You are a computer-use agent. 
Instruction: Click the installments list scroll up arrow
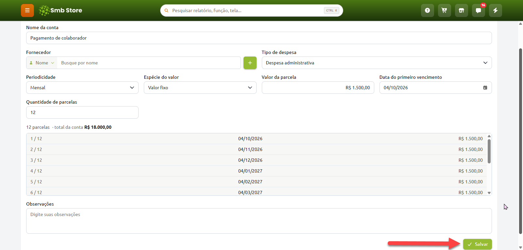pos(489,136)
